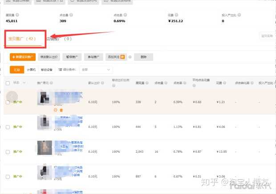The height and width of the screenshot is (194, 276).
Task: Check the row checkbox with 444 impressions
Action: coord(8,127)
